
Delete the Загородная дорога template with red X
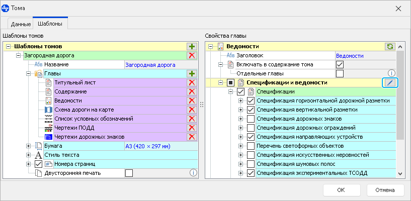192,55
